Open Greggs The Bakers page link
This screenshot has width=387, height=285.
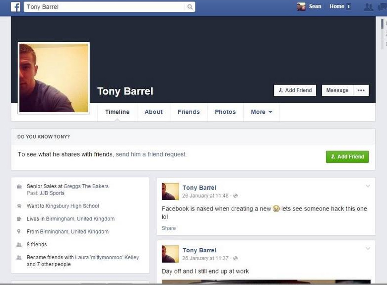pos(86,186)
